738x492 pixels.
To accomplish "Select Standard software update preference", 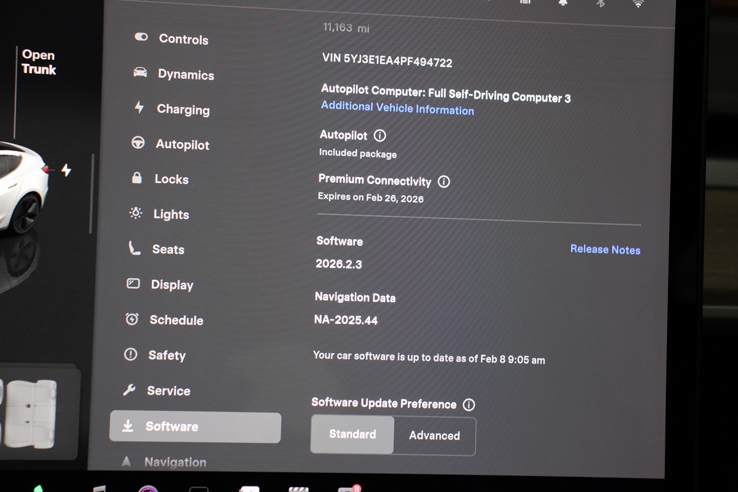I will coord(352,434).
